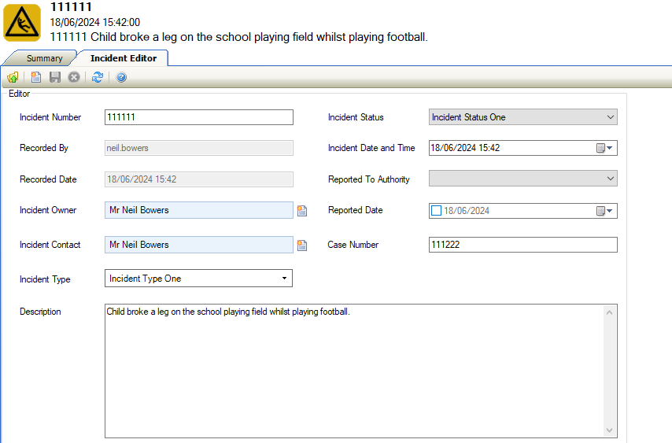Click the yellow slip hazard incident icon

pyautogui.click(x=22, y=23)
